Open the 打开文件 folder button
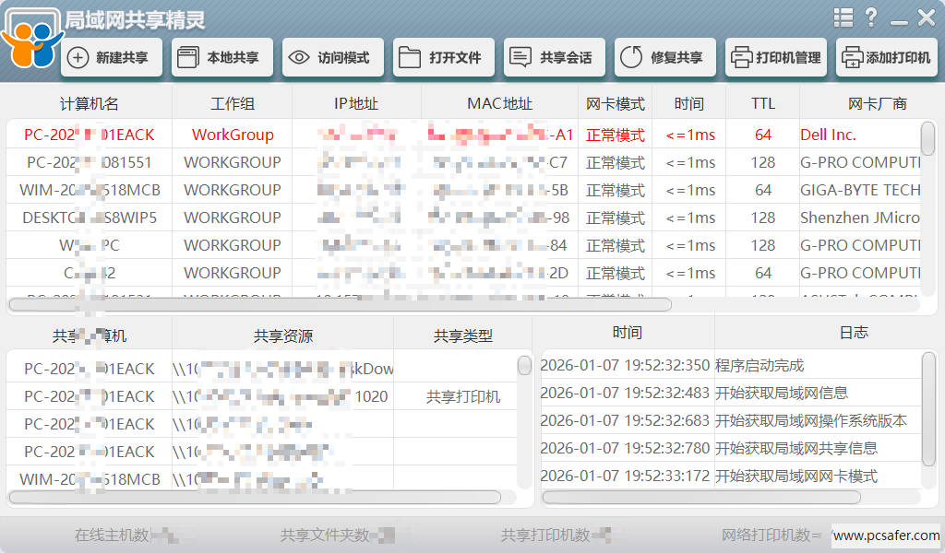Viewport: 945px width, 553px height. [443, 57]
